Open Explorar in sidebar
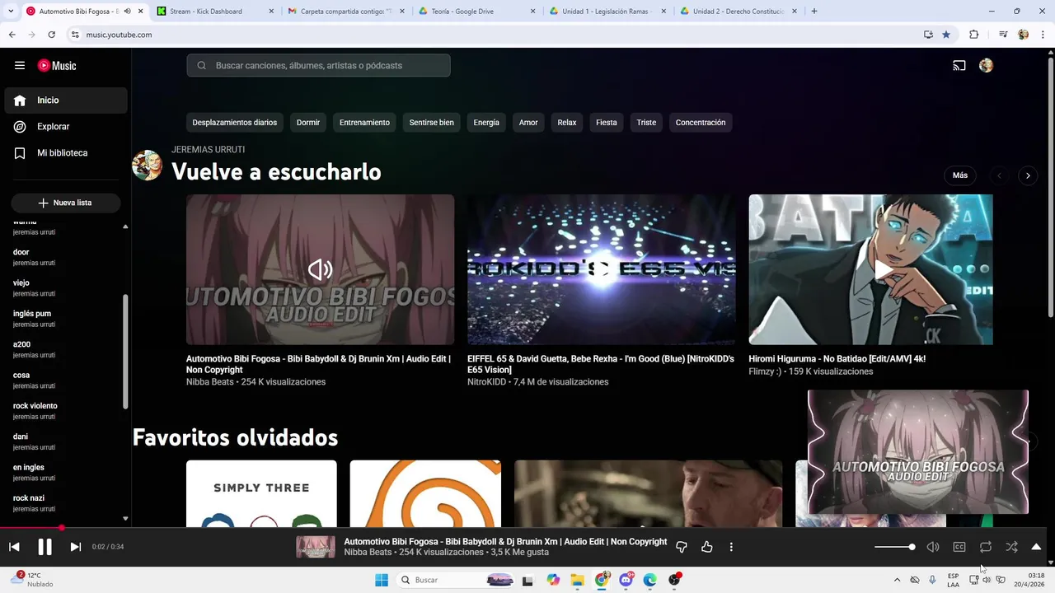Image resolution: width=1055 pixels, height=593 pixels. (66, 127)
